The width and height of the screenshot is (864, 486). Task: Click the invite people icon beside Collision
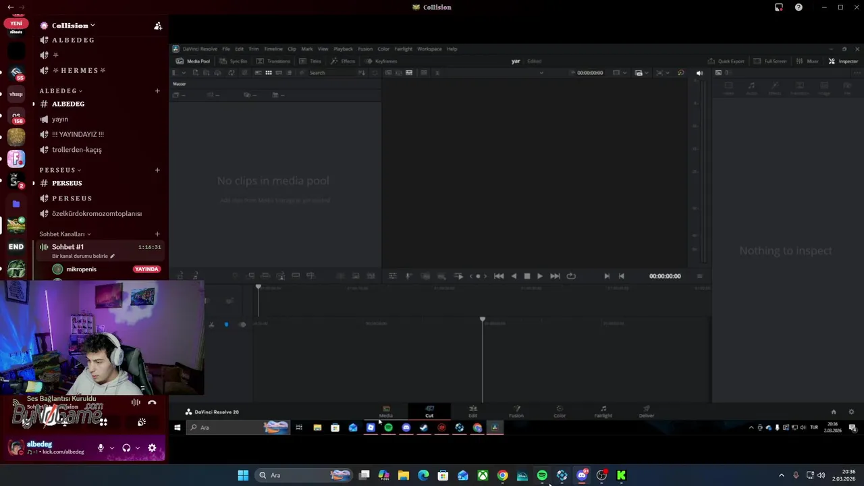coord(158,26)
